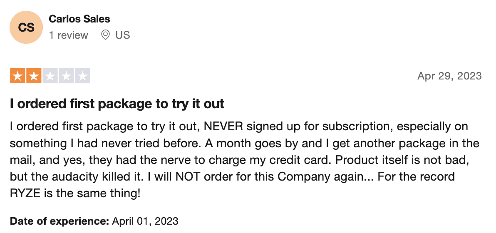The height and width of the screenshot is (233, 496).
Task: Click the US country label
Action: (123, 35)
